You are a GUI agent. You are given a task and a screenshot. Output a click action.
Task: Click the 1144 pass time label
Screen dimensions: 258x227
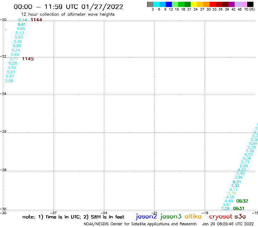37,20
